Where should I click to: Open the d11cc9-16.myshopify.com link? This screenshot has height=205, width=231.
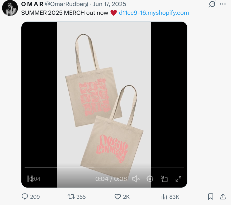click(154, 13)
